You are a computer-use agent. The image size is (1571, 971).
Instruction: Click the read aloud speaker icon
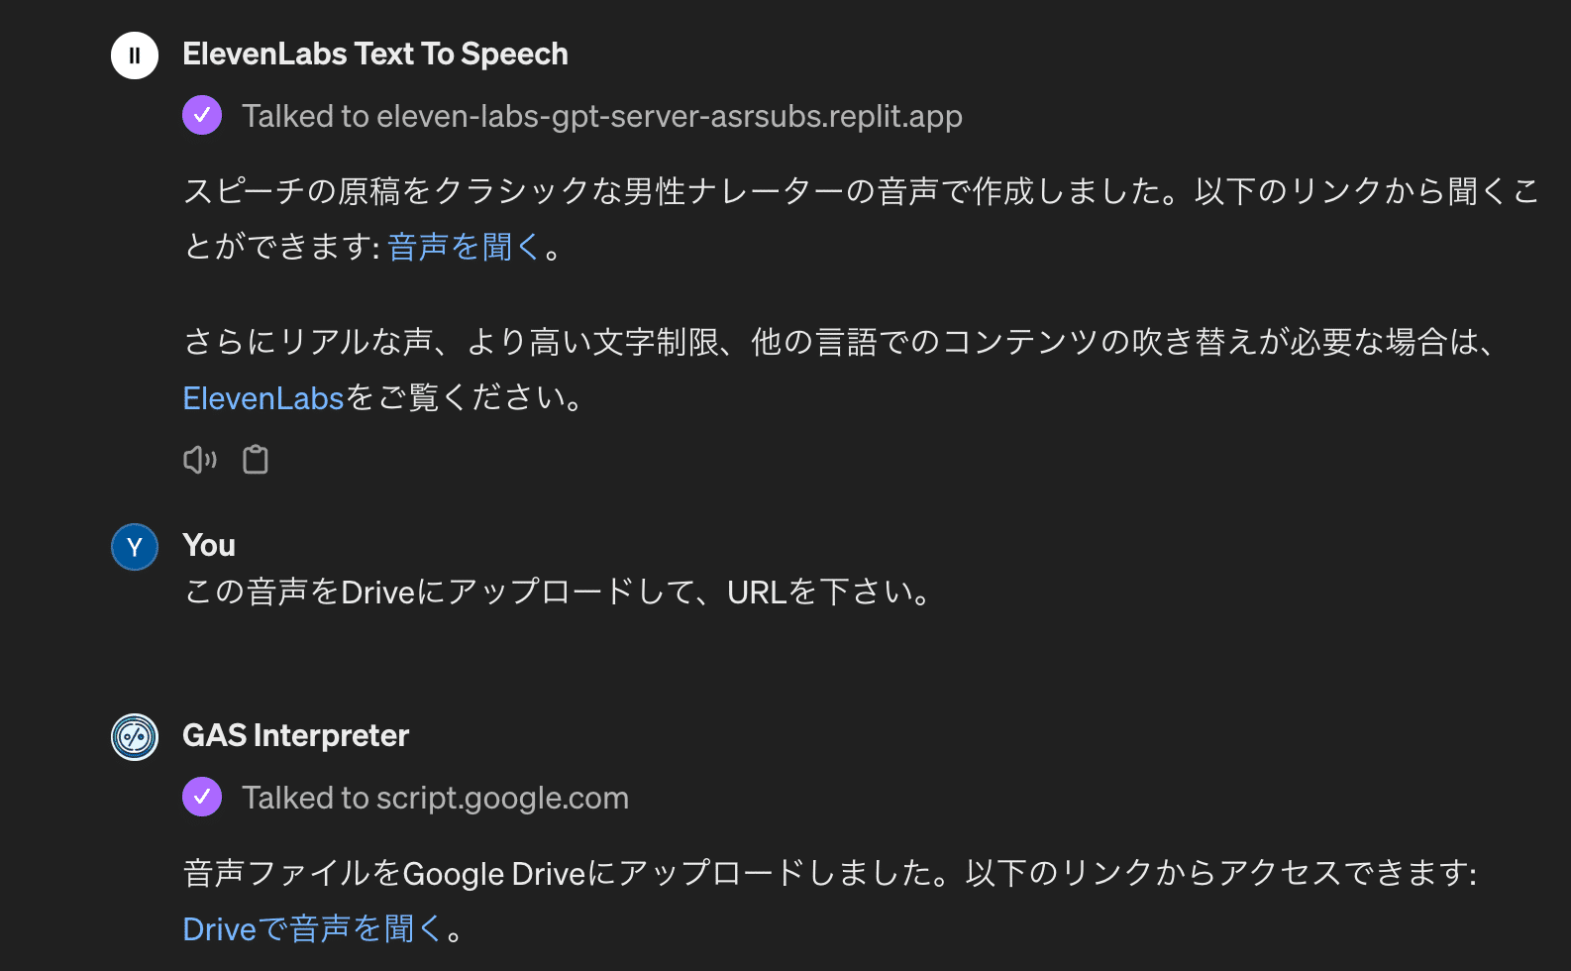coord(199,460)
